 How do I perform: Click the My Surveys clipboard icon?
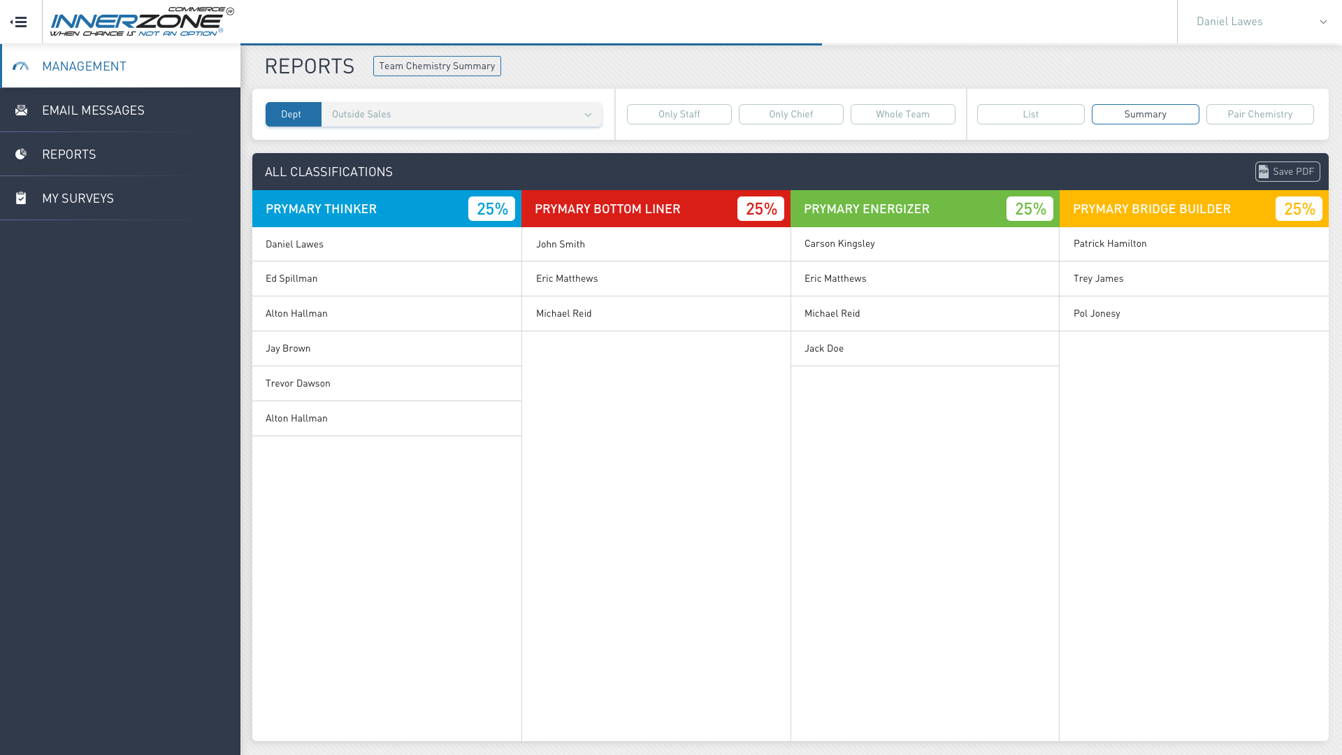point(21,199)
